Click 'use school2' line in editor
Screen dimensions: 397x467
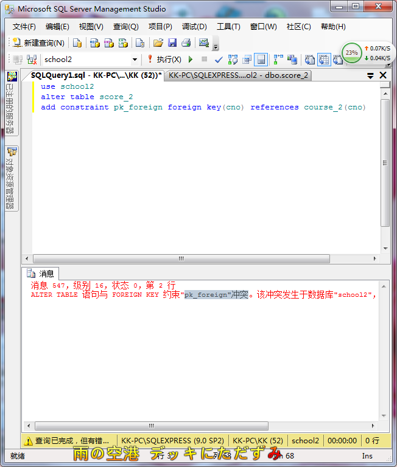[67, 87]
